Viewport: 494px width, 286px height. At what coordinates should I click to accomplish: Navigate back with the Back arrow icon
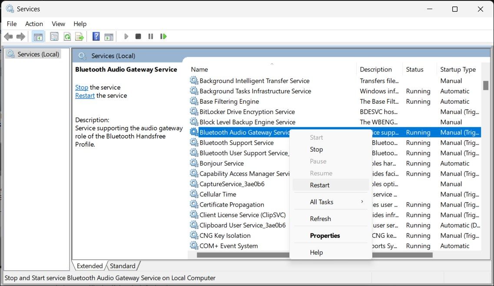click(8, 36)
